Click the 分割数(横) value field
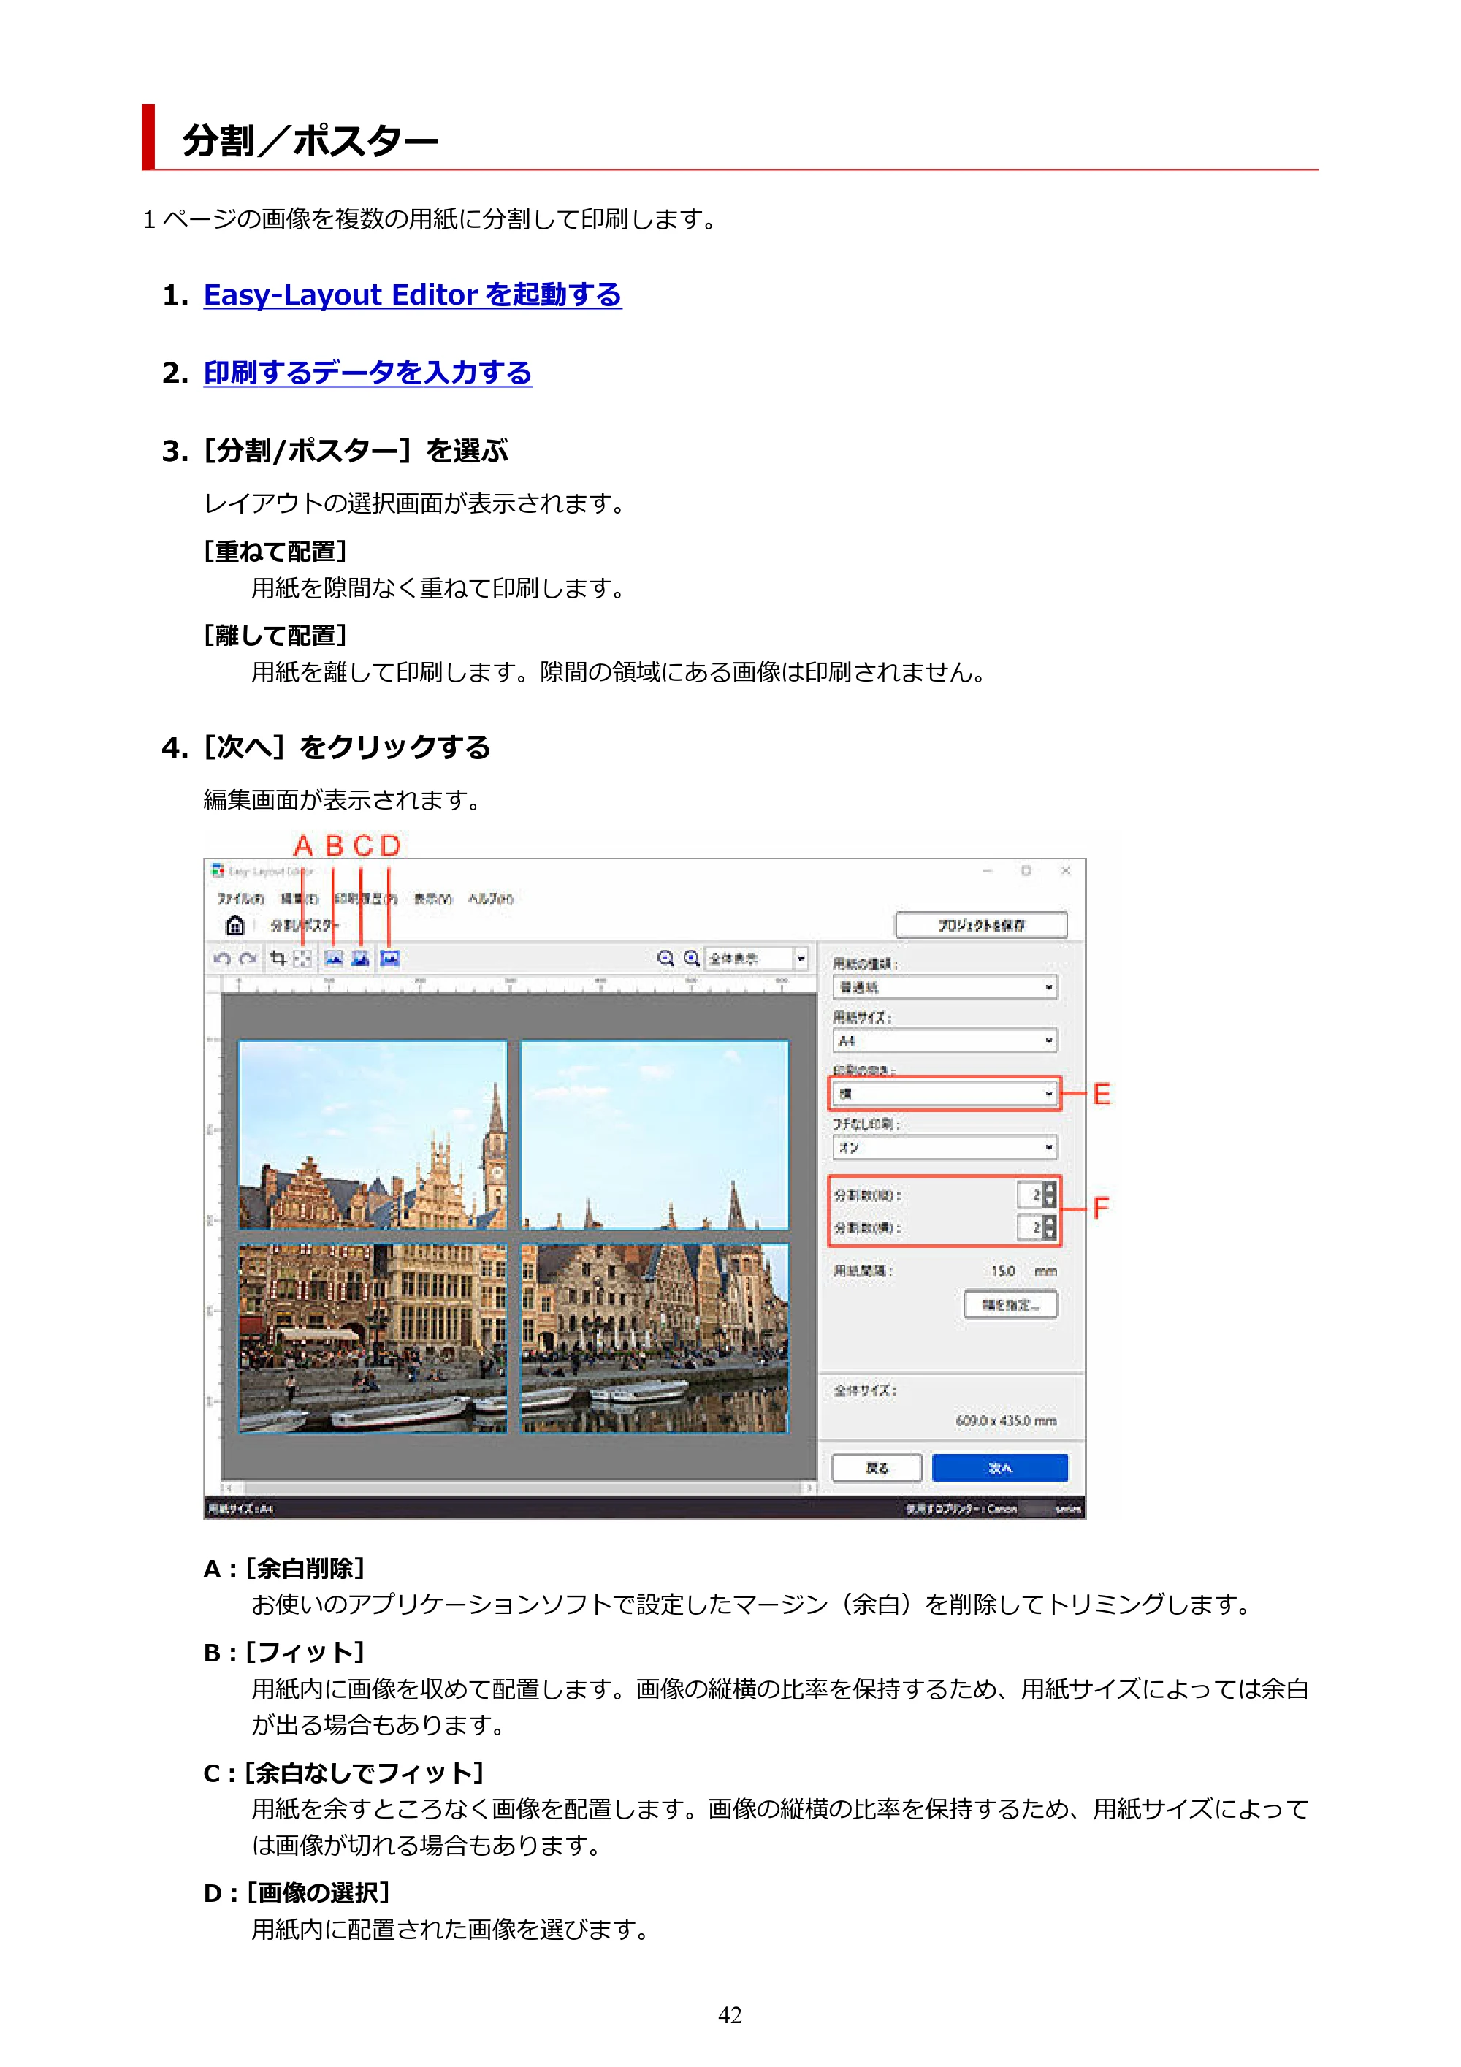The width and height of the screenshot is (1461, 2067). pos(1030,1227)
